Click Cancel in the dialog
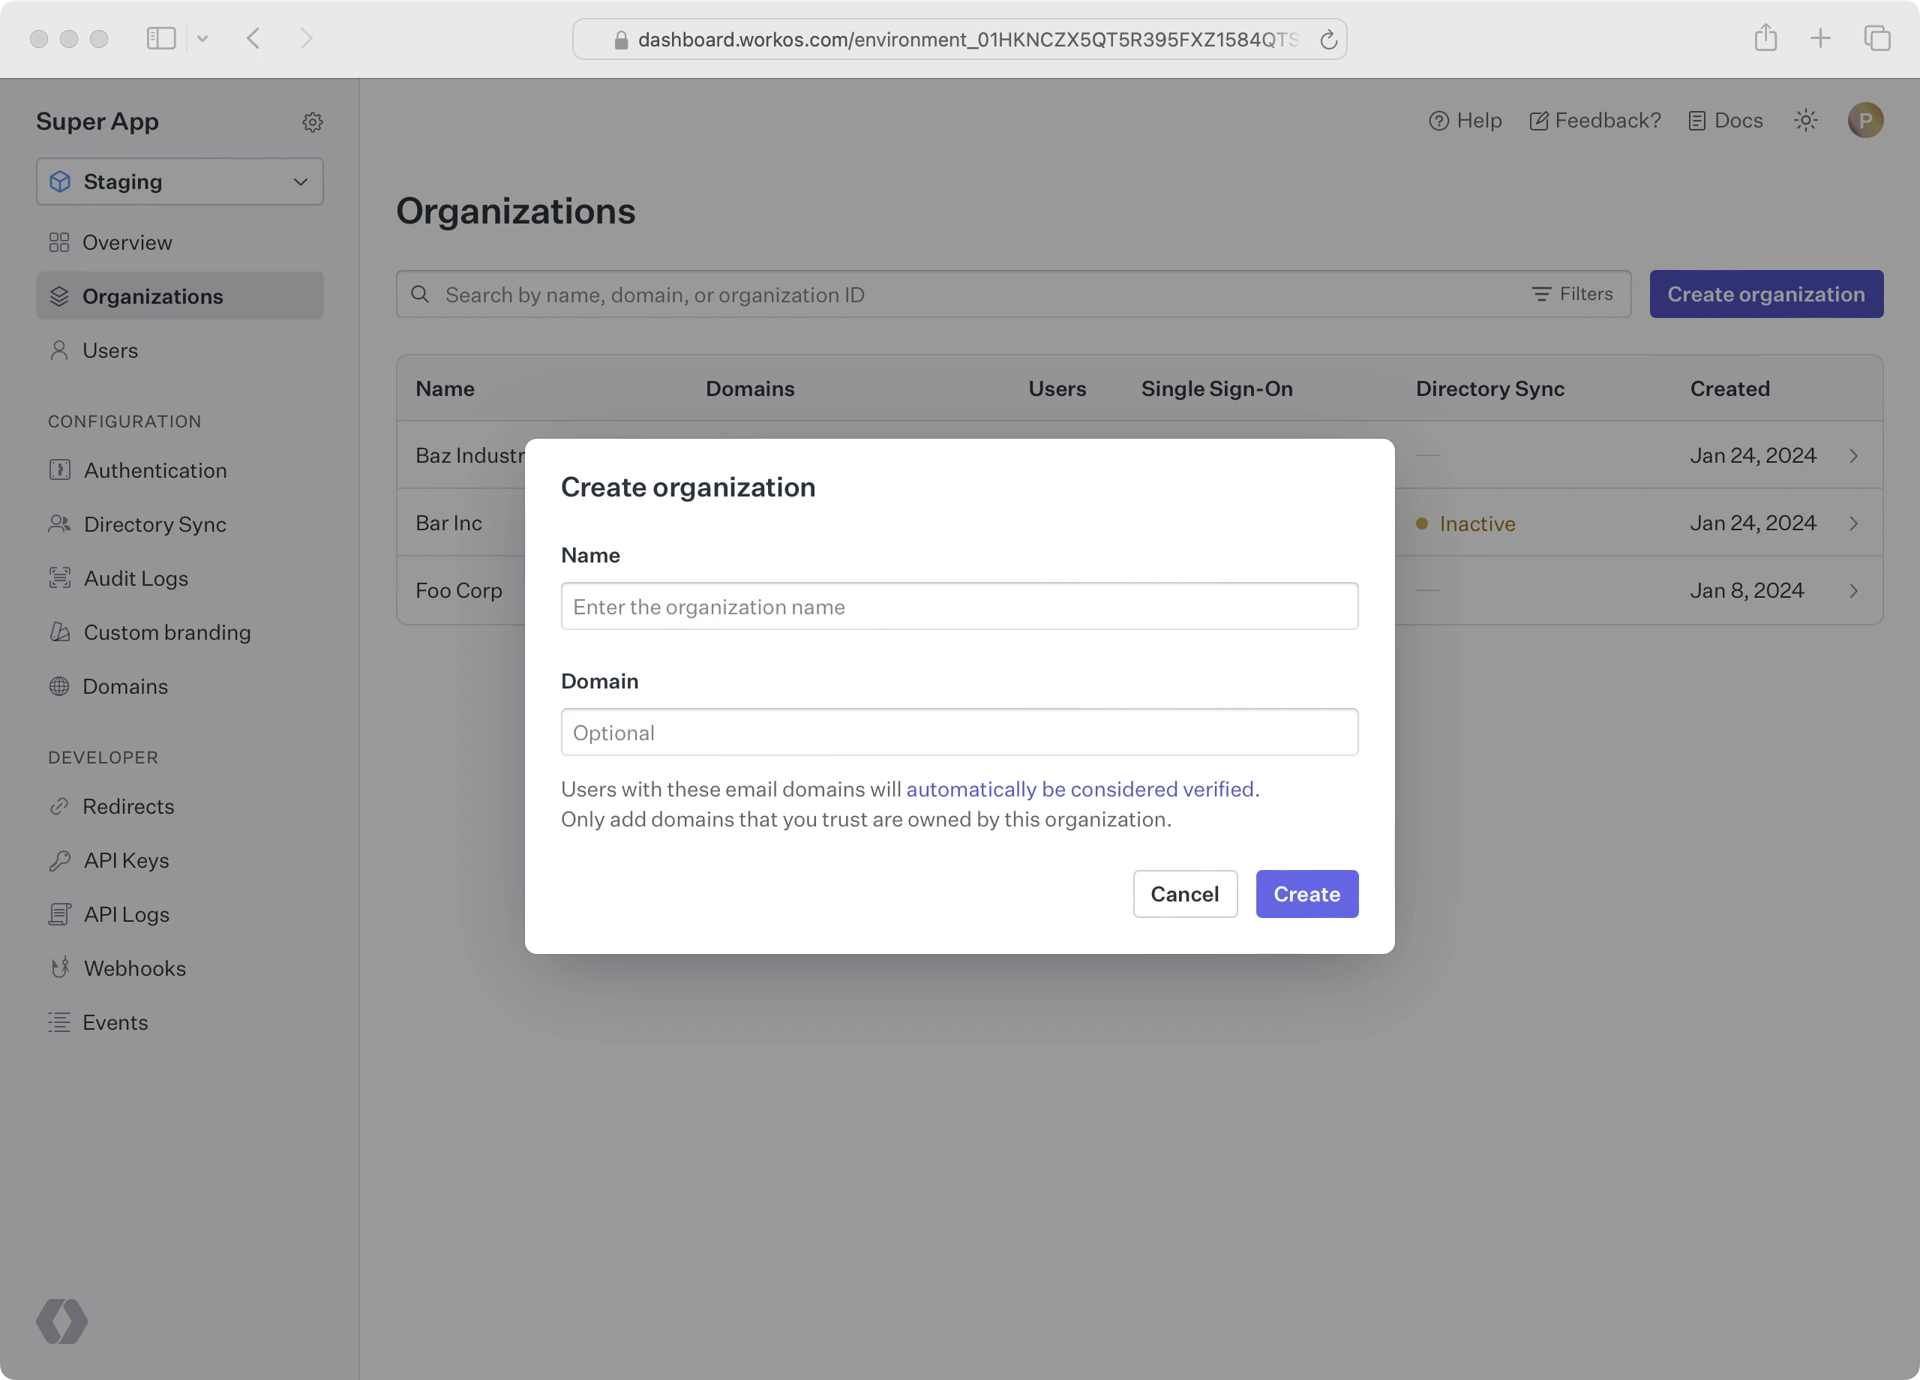Image resolution: width=1920 pixels, height=1380 pixels. [x=1184, y=894]
